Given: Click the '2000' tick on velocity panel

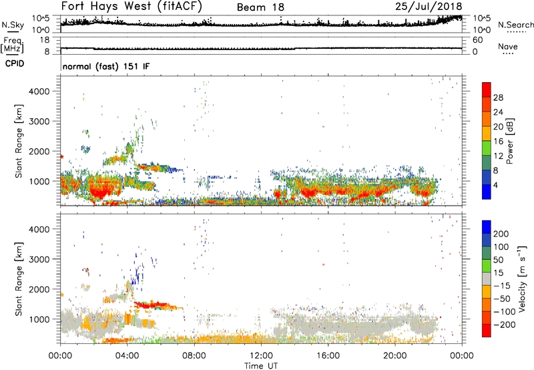Looking at the screenshot, I should pos(39,289).
